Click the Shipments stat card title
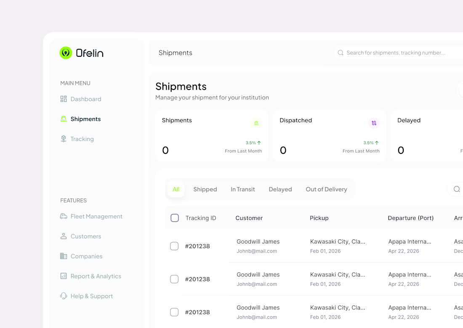463x328 pixels. tap(177, 120)
